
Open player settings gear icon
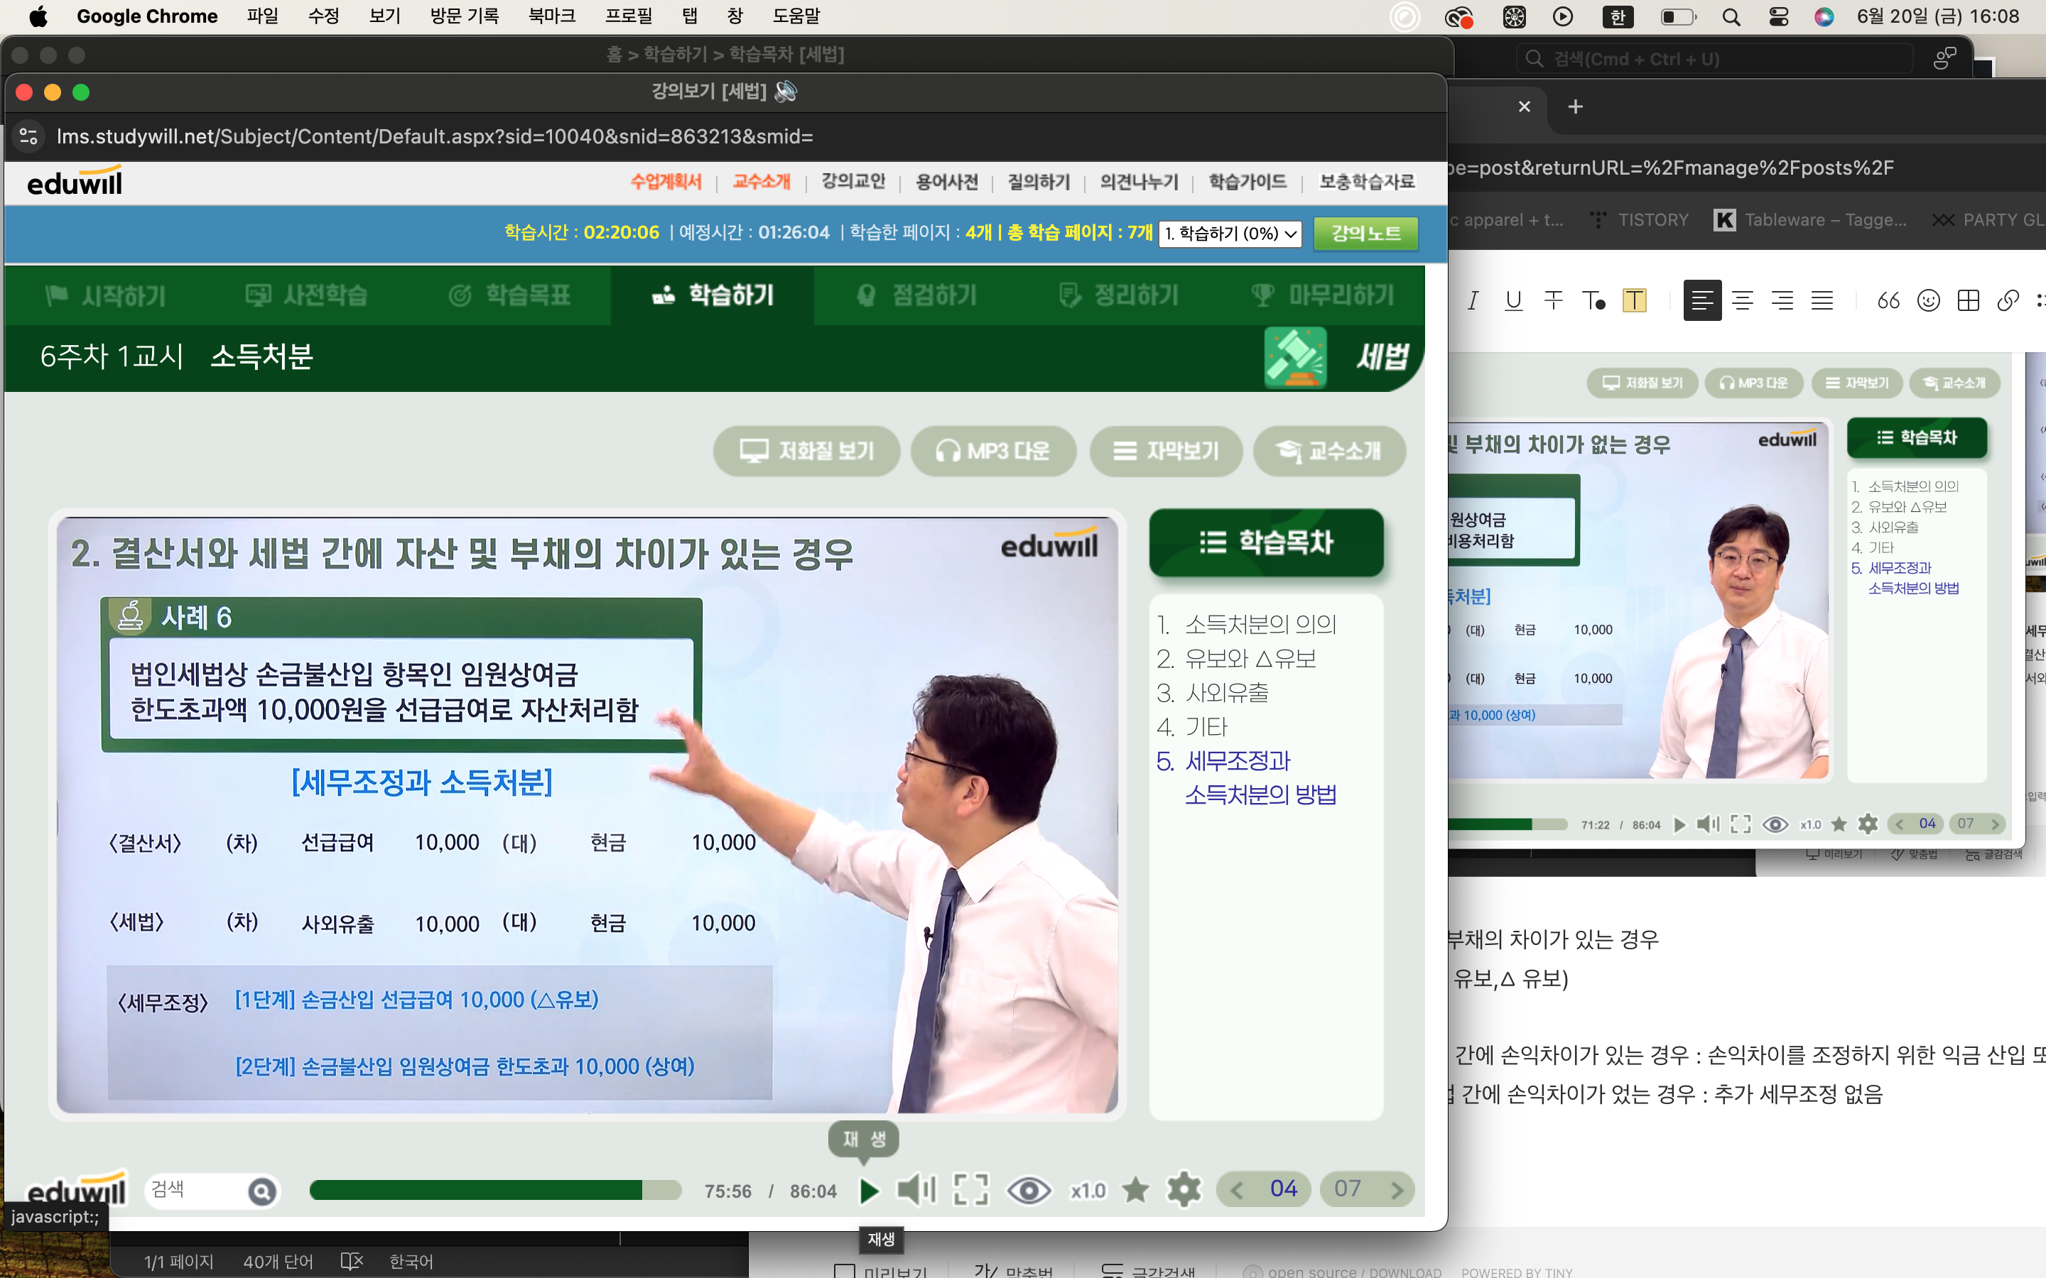coord(1184,1190)
